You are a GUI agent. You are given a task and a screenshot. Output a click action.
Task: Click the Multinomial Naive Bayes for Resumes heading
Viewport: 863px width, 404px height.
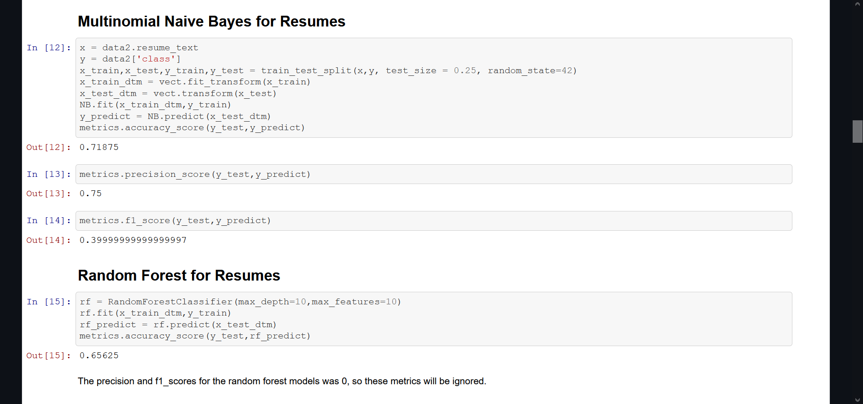(211, 22)
